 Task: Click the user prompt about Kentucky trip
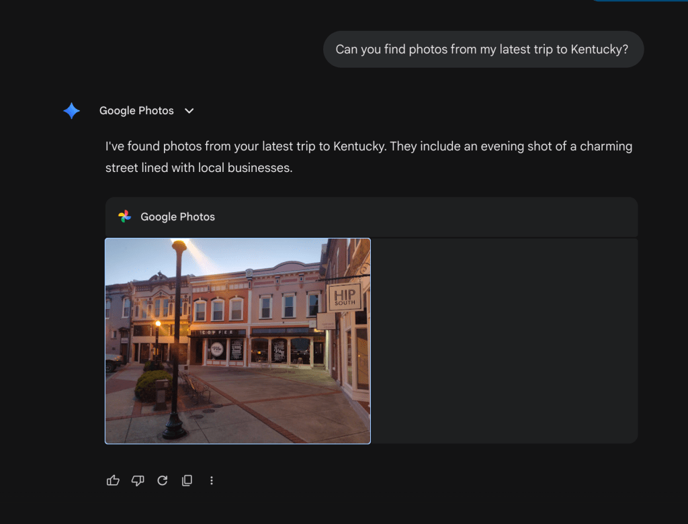(x=483, y=49)
